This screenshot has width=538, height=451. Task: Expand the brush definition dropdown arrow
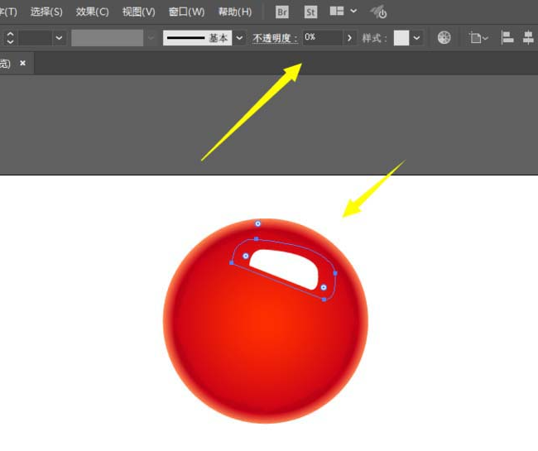click(x=239, y=38)
